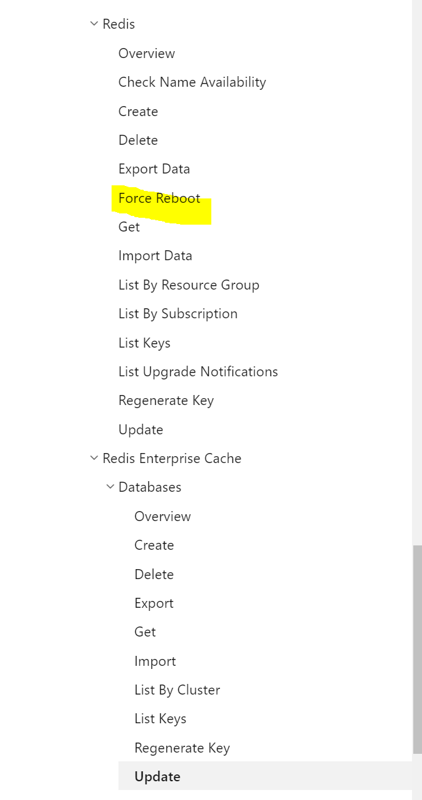Open Update under Redis
The image size is (422, 800).
coord(140,429)
